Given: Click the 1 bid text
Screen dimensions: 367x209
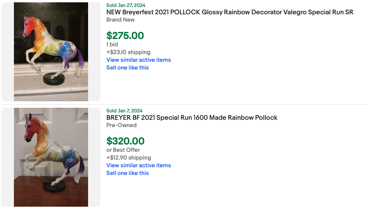Looking at the screenshot, I should 112,44.
